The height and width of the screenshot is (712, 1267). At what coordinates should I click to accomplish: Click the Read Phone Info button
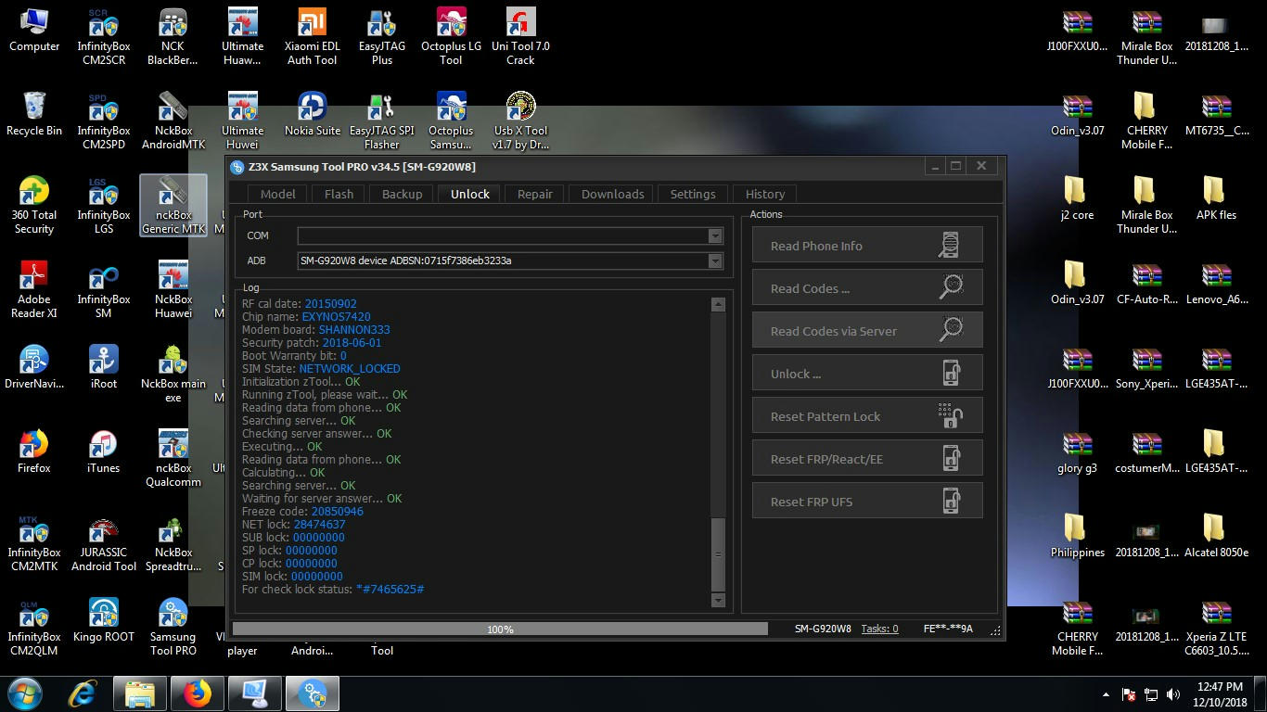click(x=867, y=246)
